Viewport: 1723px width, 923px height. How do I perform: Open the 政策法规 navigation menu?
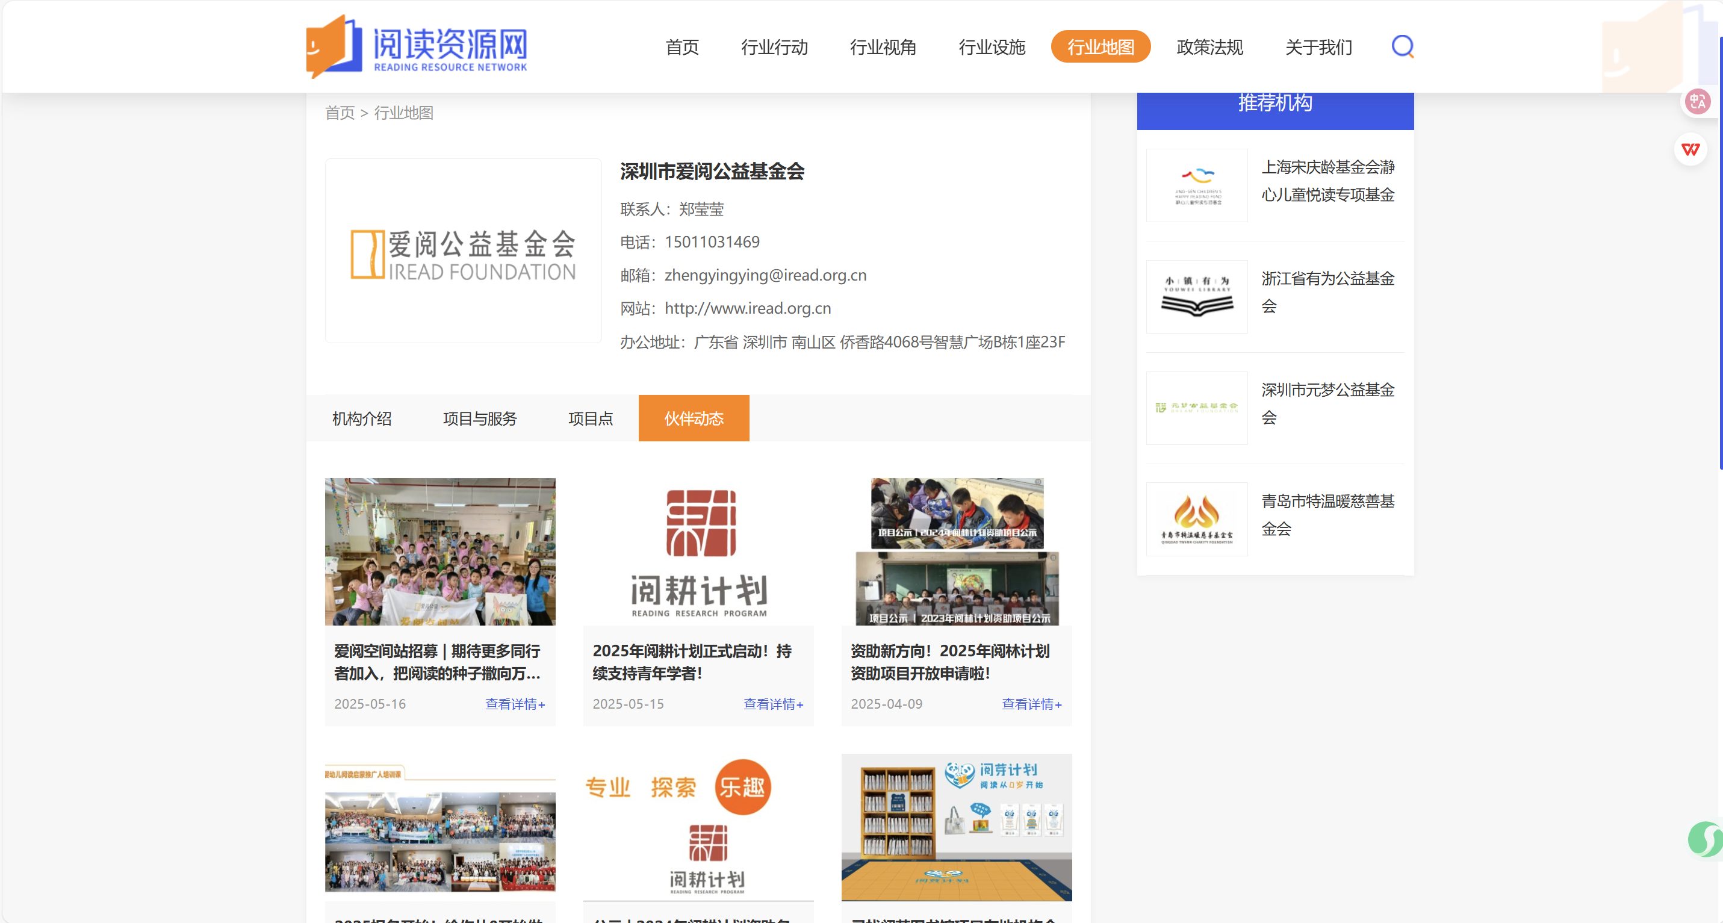[x=1209, y=47]
